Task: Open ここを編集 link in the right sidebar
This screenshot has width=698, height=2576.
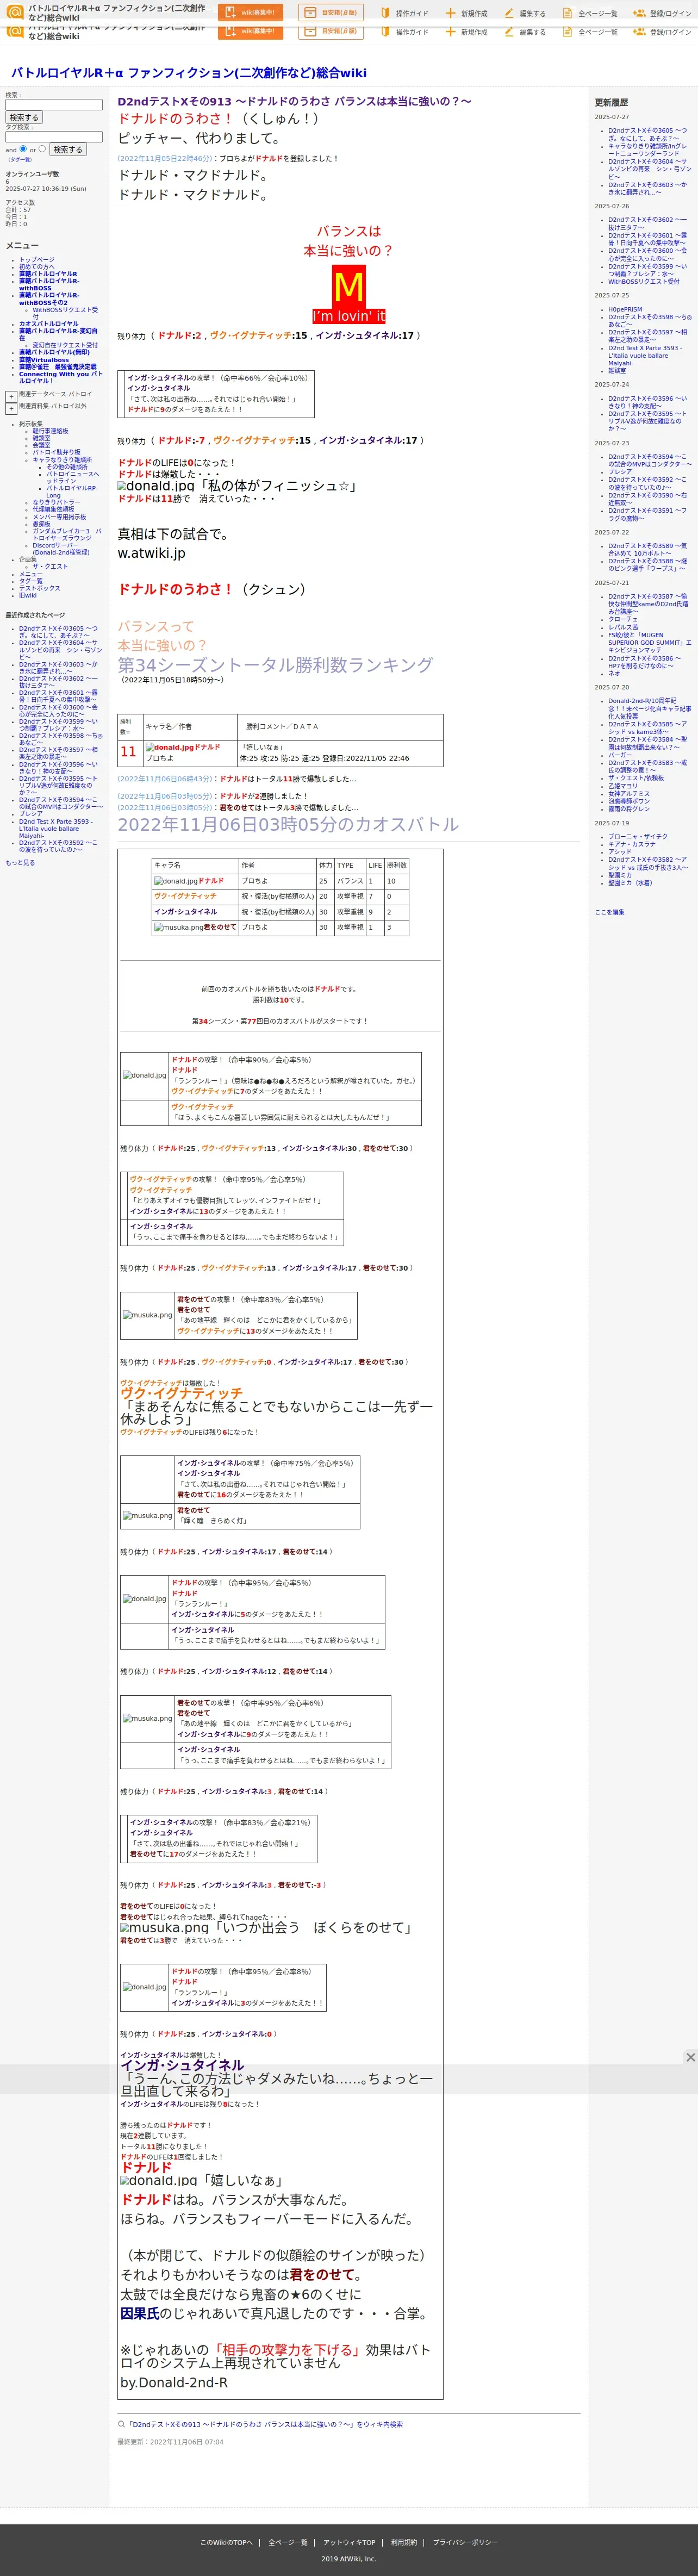Action: (x=609, y=912)
